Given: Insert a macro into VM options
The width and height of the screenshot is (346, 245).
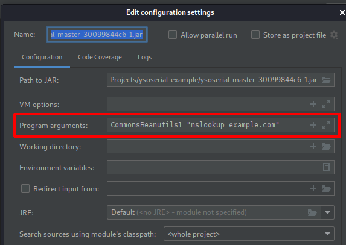Looking at the screenshot, I should [313, 104].
